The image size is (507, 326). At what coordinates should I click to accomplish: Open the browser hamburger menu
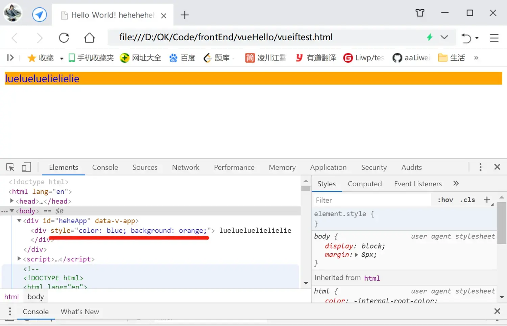(494, 38)
